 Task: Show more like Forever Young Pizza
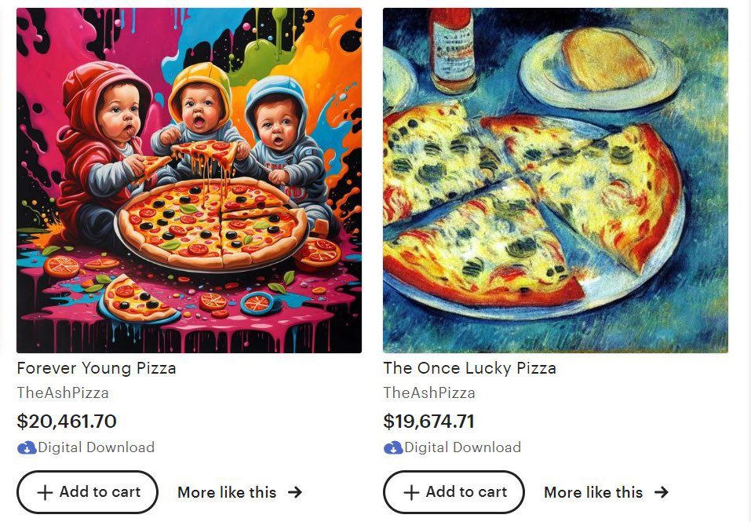click(240, 492)
